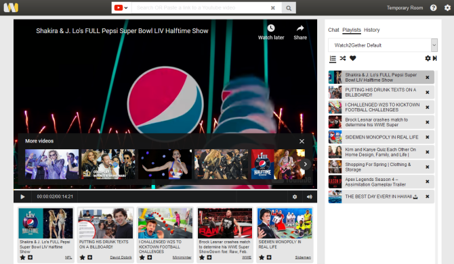Remove Shakira & J. Lo playlist entry
The width and height of the screenshot is (454, 264).
click(x=428, y=78)
